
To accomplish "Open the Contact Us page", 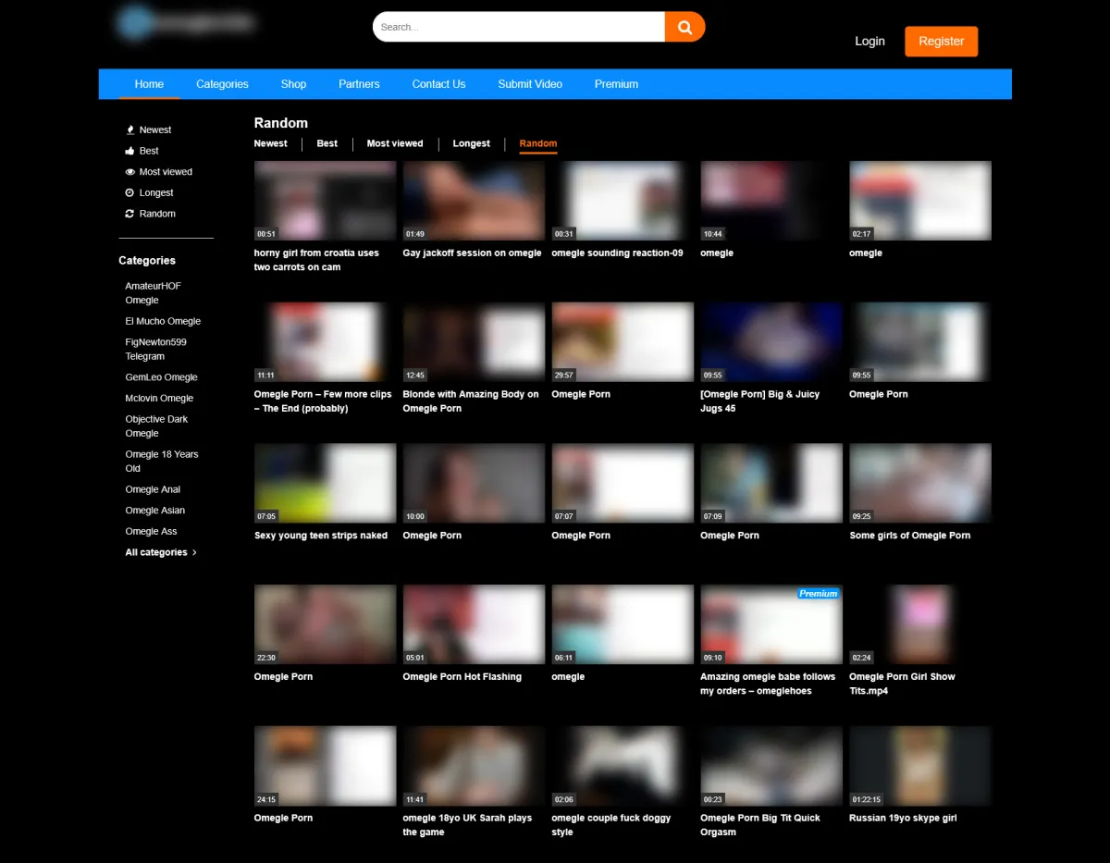I will 438,84.
